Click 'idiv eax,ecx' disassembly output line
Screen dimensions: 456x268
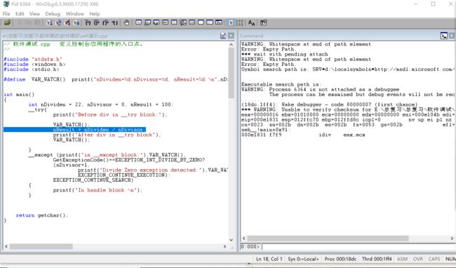click(303, 135)
